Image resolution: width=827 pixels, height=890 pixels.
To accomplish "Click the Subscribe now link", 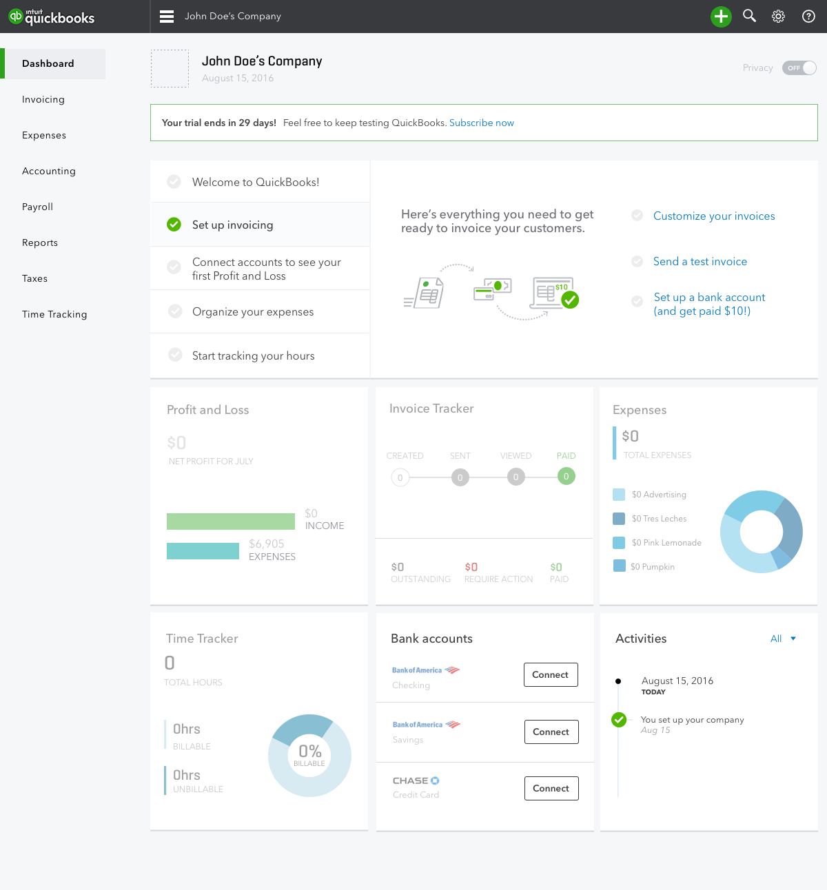I will pyautogui.click(x=482, y=123).
